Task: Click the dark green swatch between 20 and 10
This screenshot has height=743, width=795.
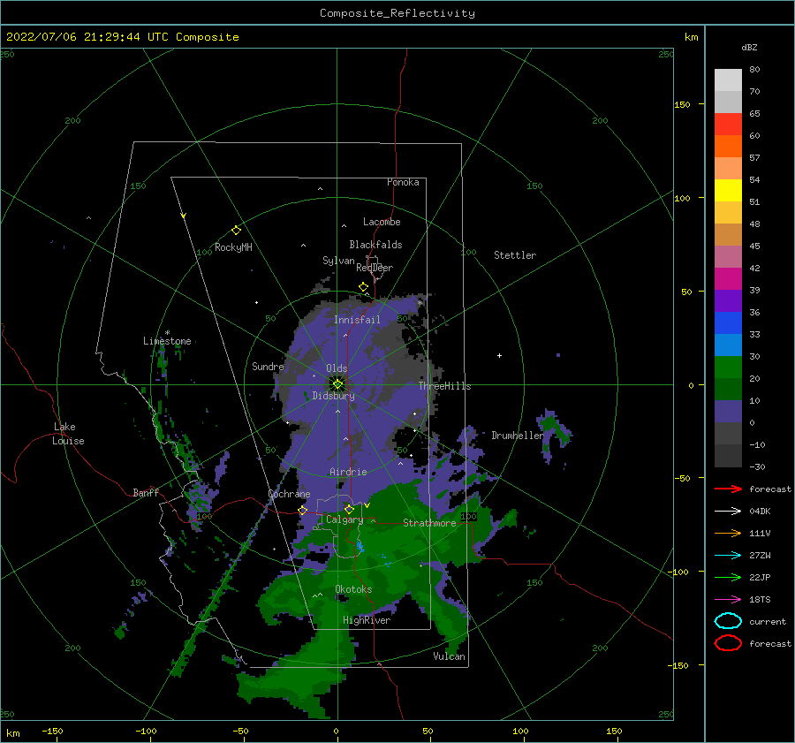Action: coord(728,390)
